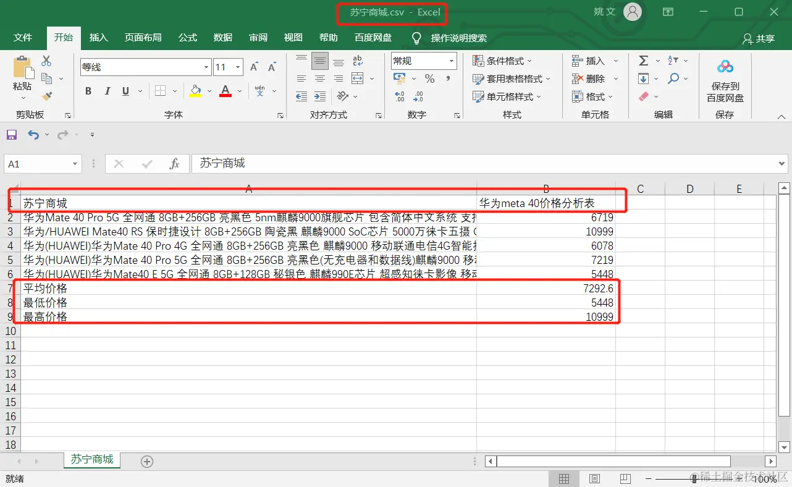This screenshot has width=792, height=487.
Task: Expand the 条件格式 conditional formatting menu
Action: (502, 61)
